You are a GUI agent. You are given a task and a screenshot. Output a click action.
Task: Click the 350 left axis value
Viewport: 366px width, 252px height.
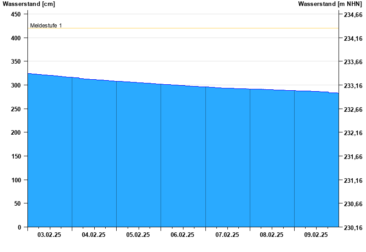point(16,61)
